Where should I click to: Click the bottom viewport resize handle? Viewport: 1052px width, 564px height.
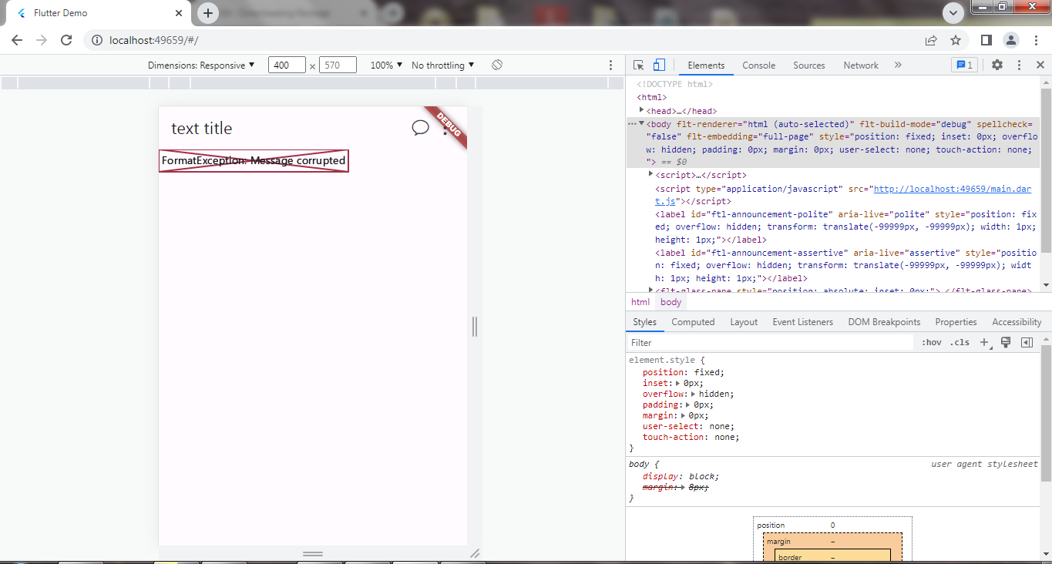point(313,553)
